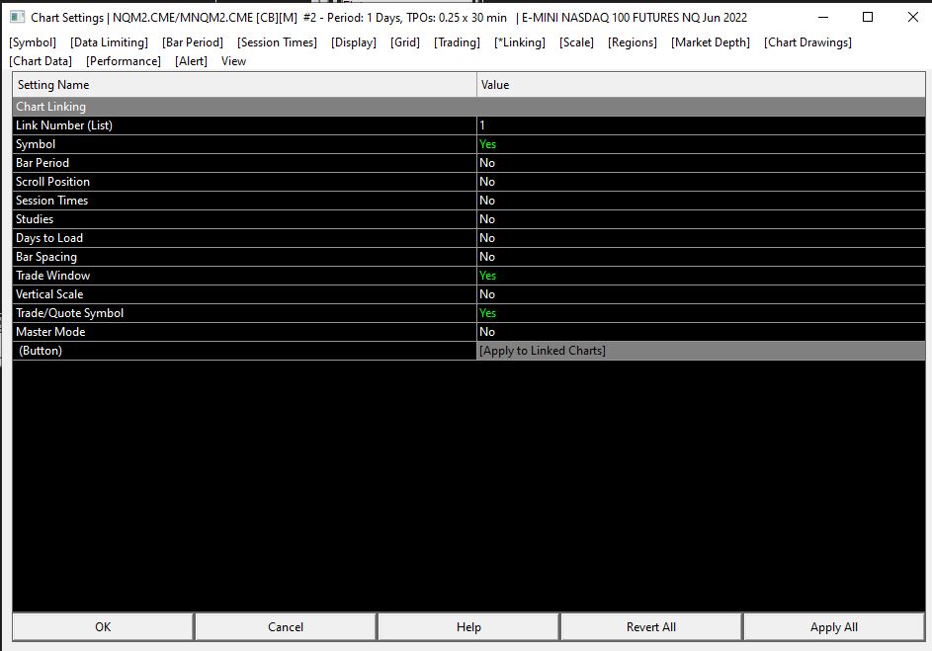Image resolution: width=932 pixels, height=651 pixels.
Task: Open the [Symbol] settings tab
Action: pyautogui.click(x=33, y=42)
